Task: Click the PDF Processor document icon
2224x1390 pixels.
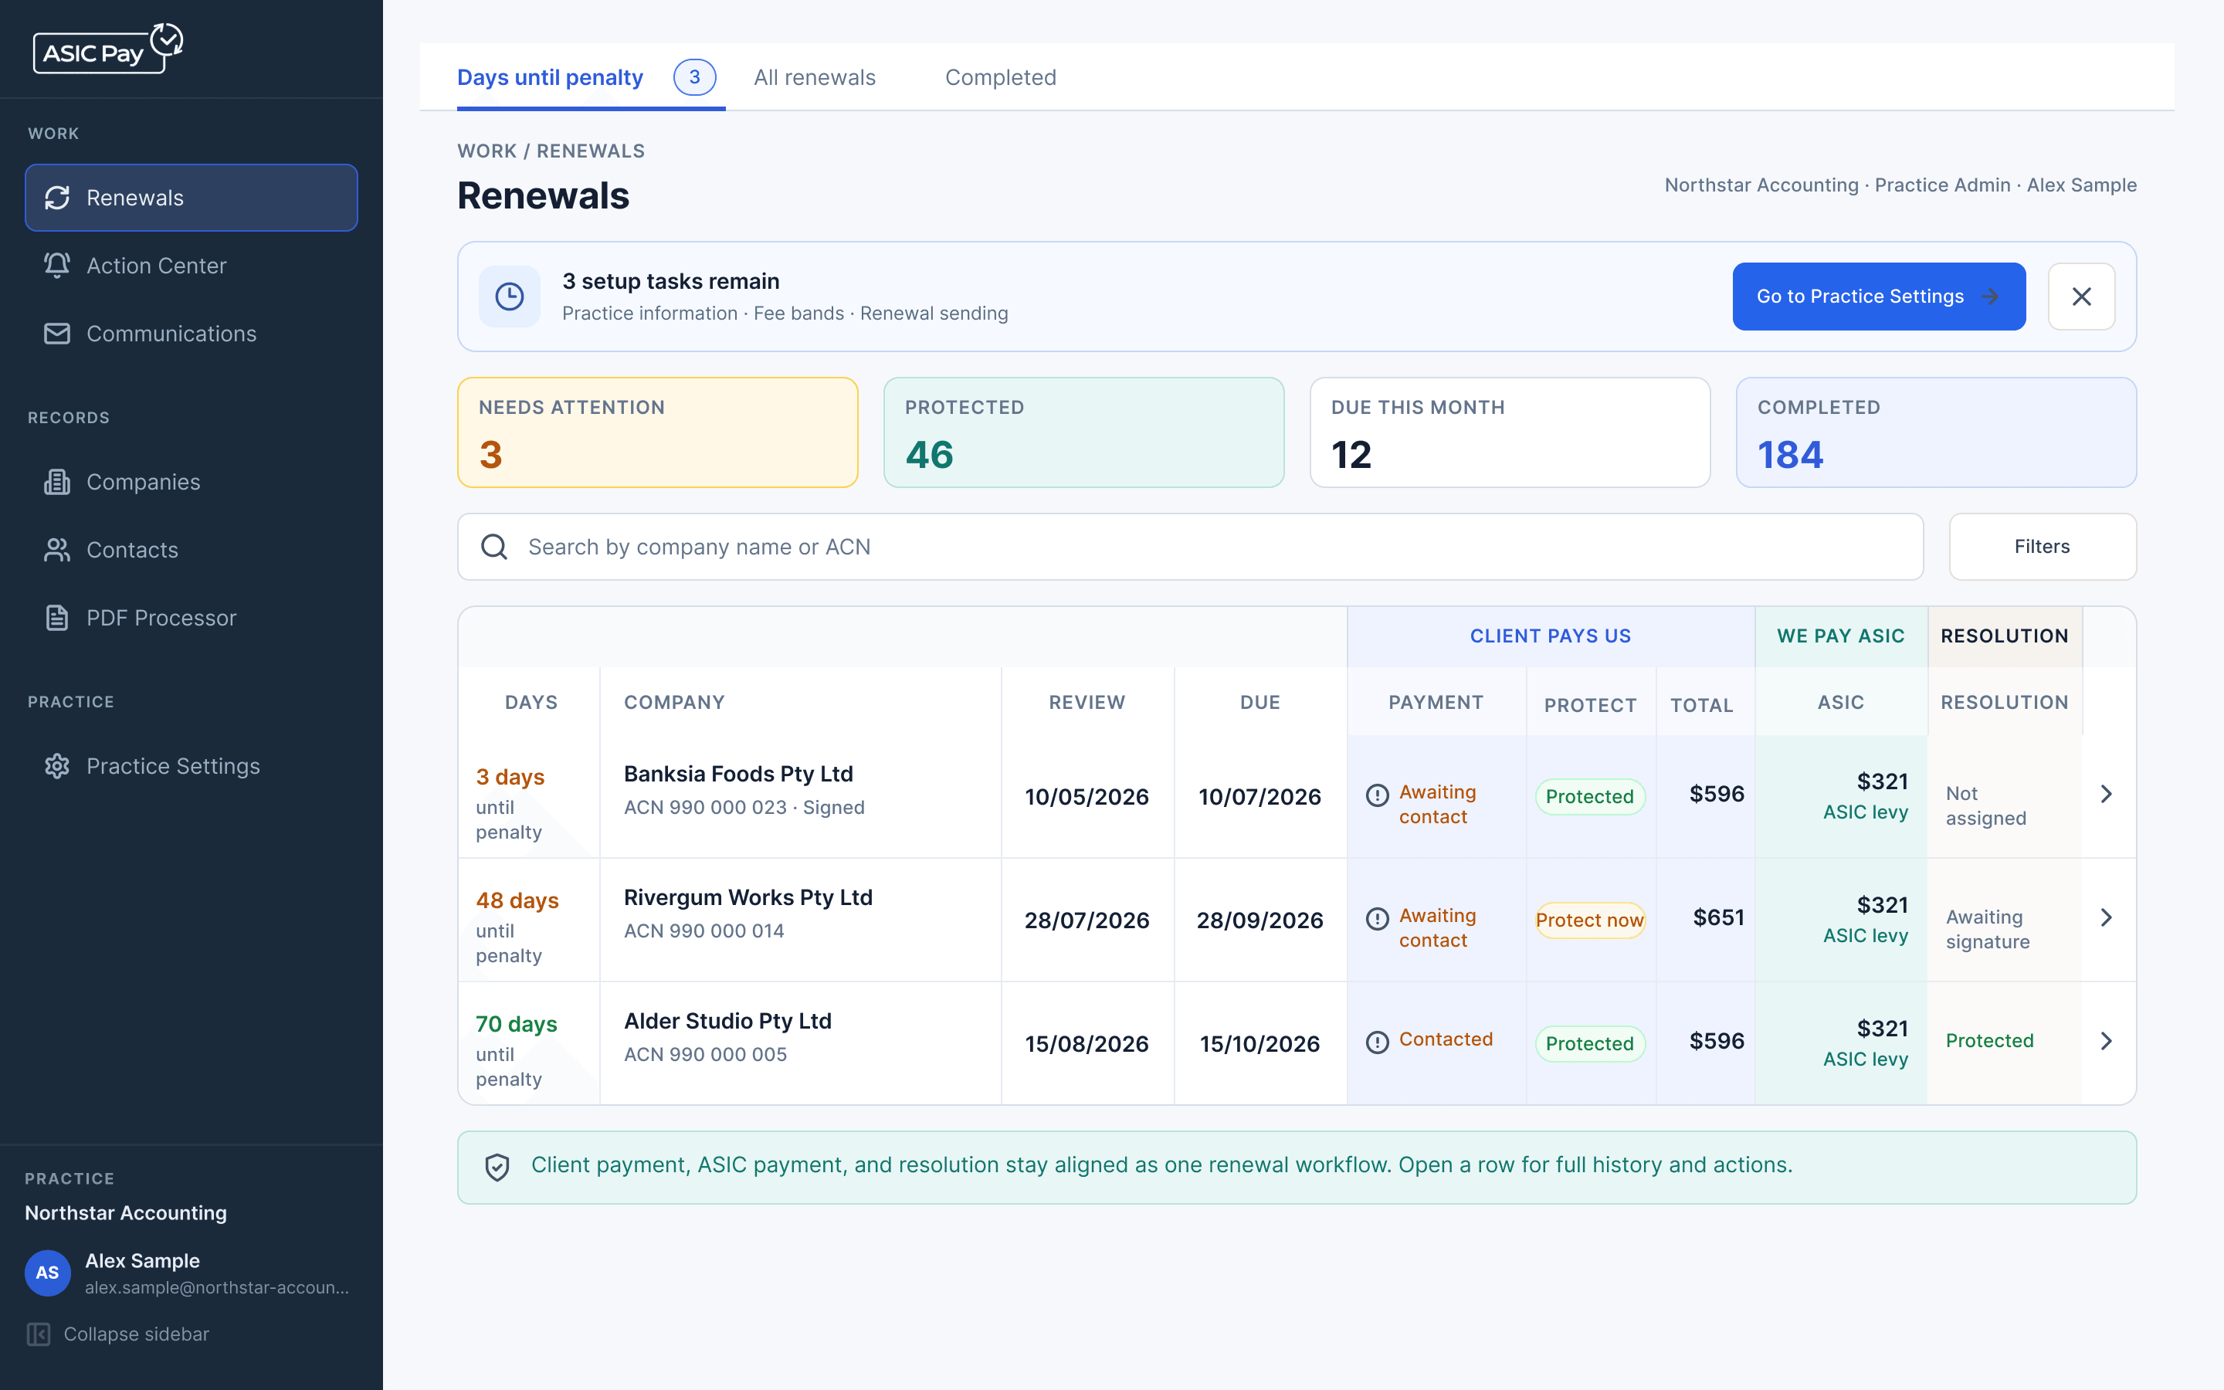Action: click(x=57, y=618)
